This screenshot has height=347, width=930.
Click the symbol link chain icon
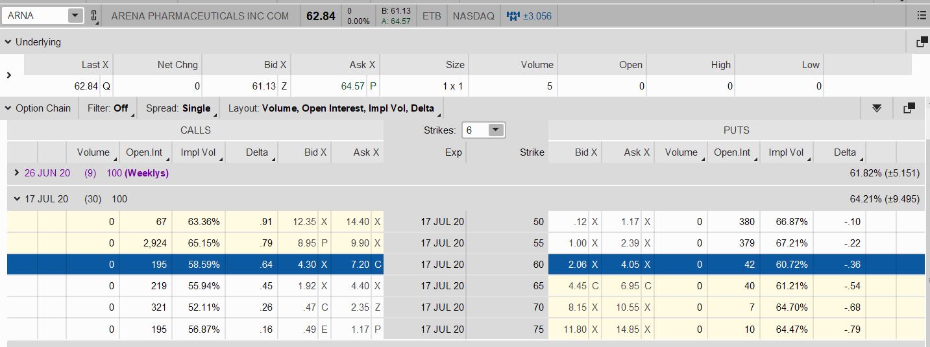point(93,16)
